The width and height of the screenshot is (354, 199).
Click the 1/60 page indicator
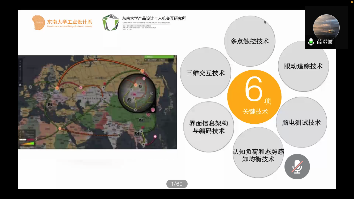coord(177,184)
